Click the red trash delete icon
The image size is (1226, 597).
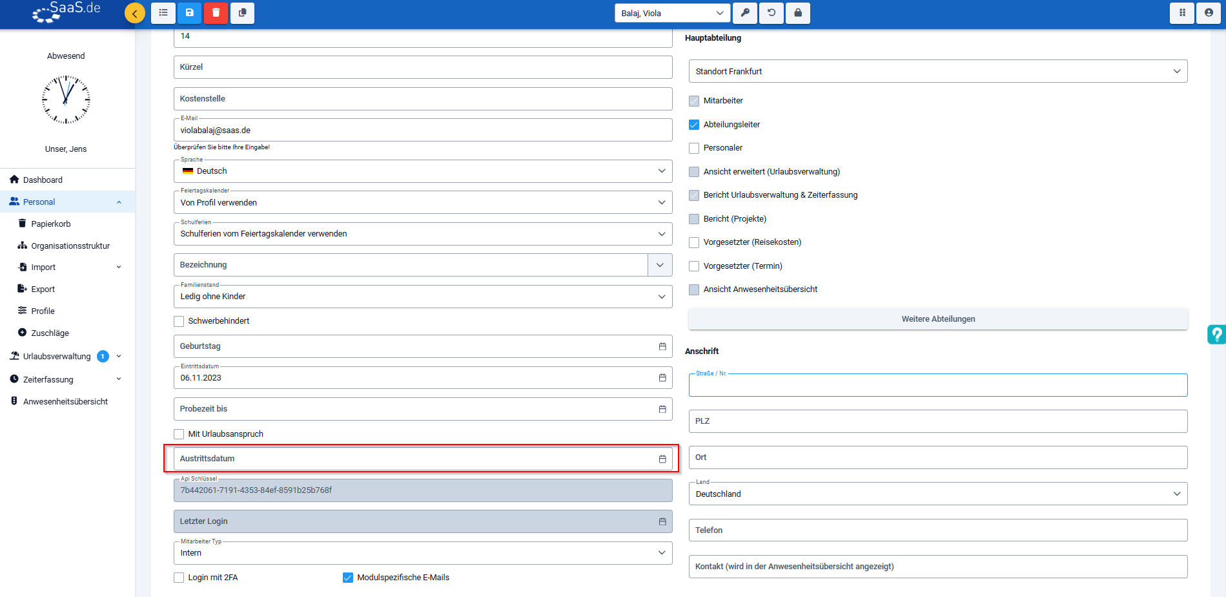click(216, 13)
